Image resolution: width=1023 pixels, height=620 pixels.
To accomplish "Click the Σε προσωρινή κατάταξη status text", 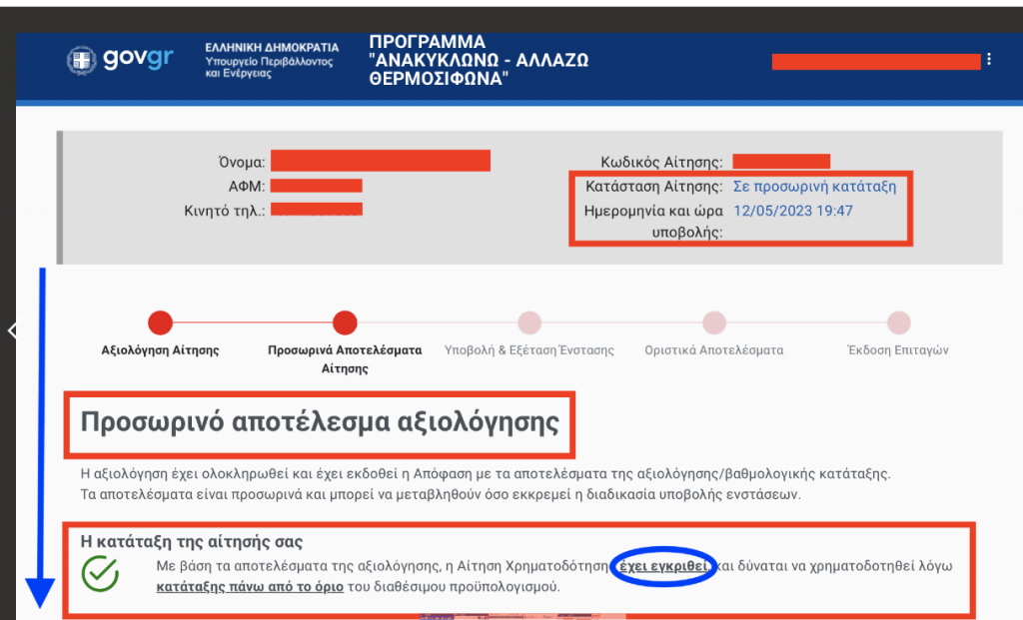I will 814,187.
